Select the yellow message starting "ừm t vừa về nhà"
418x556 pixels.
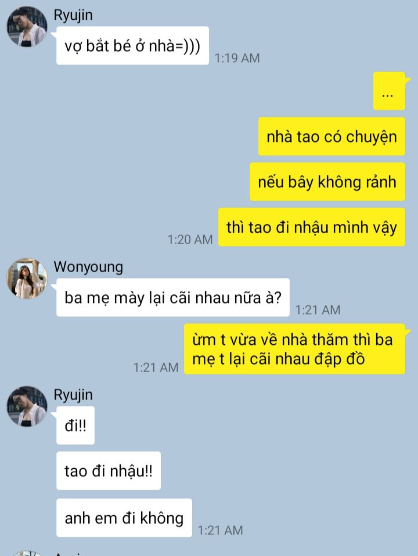(294, 349)
